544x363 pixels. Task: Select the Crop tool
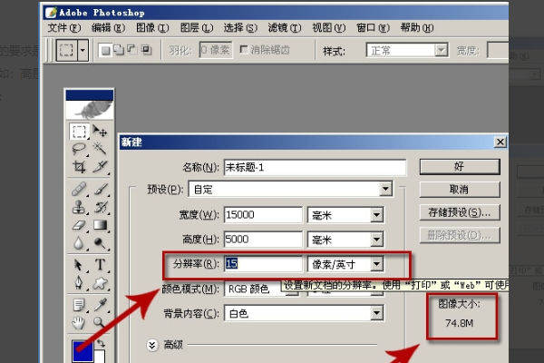pyautogui.click(x=79, y=167)
